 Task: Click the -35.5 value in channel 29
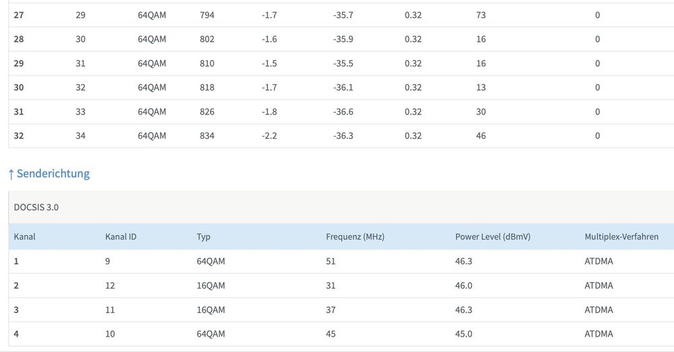point(343,63)
